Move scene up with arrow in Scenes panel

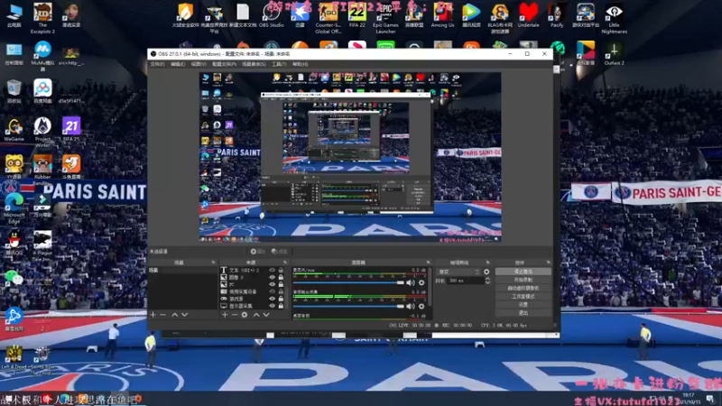click(x=174, y=315)
